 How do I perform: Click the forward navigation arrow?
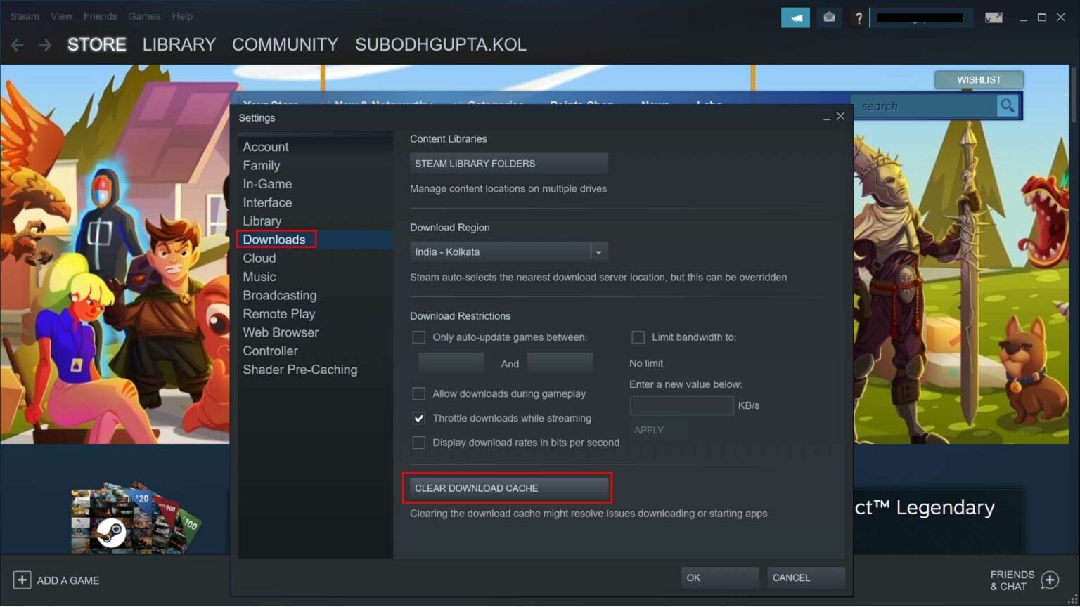[44, 44]
